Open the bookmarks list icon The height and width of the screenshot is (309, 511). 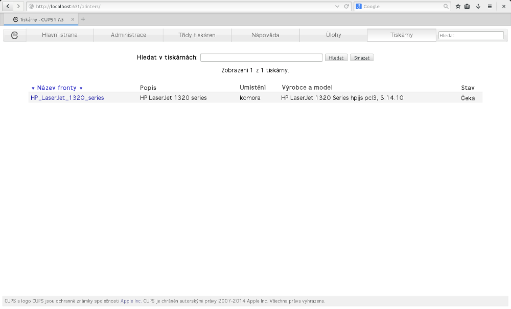[467, 7]
